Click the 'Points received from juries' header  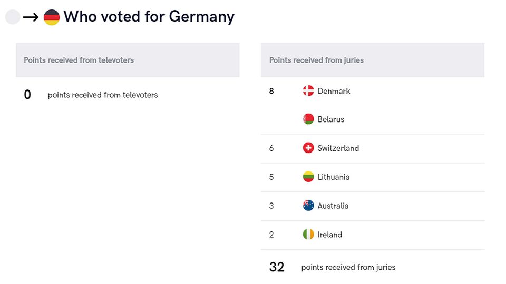point(316,60)
